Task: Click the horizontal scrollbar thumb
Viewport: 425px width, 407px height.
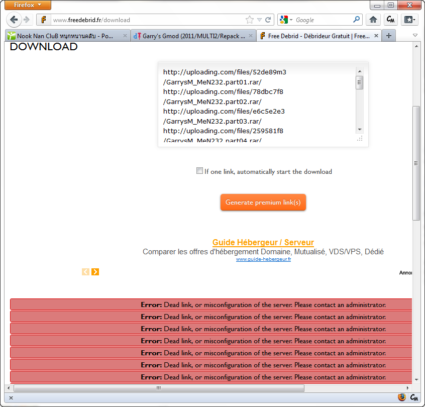Action: [159, 388]
